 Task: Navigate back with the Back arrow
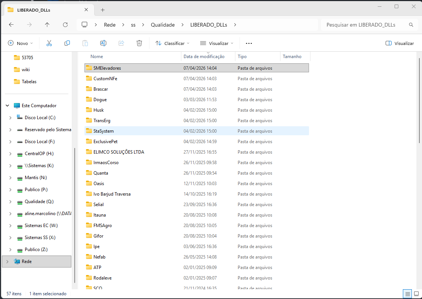(x=11, y=25)
